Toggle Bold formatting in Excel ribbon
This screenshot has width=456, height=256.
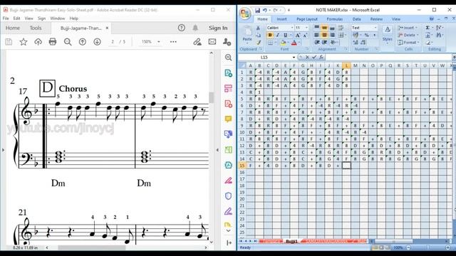(270, 35)
